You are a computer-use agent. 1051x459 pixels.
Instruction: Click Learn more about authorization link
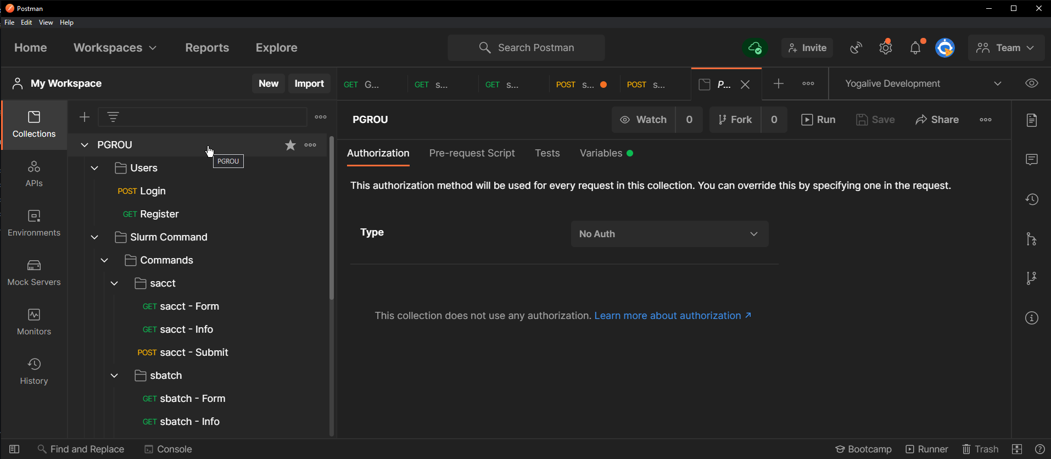tap(673, 316)
